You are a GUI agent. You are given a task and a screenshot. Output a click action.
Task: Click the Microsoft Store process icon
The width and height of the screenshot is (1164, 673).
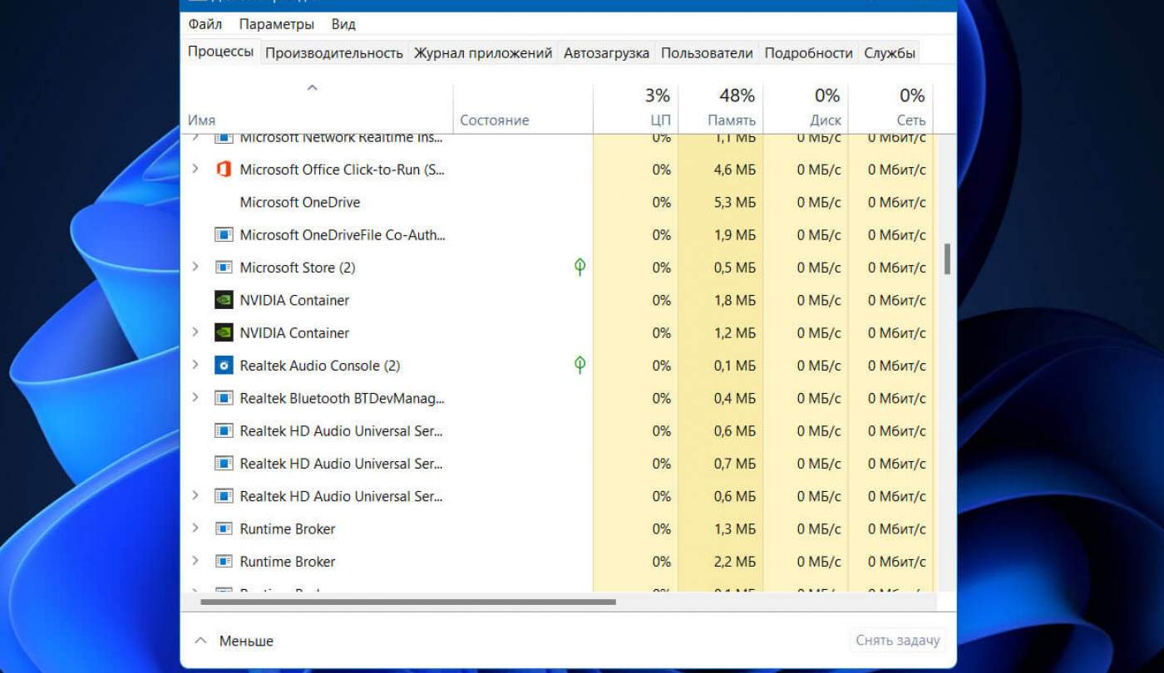[223, 268]
